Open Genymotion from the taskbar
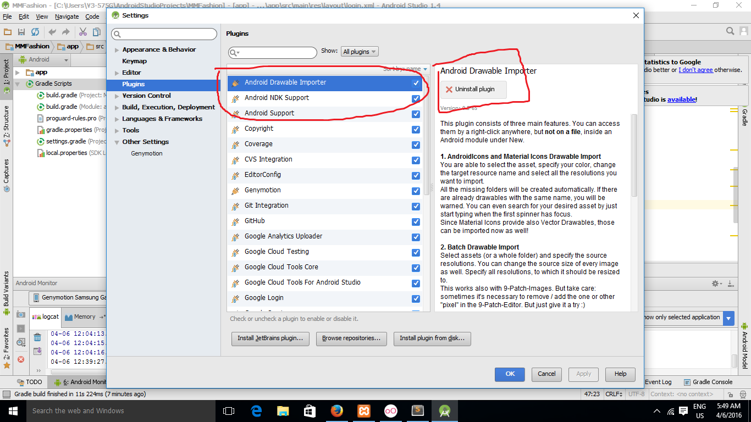Screen dimensions: 751x422 pos(390,411)
